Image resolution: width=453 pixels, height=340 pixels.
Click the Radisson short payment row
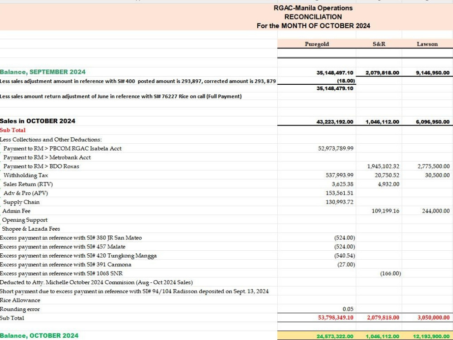135,291
